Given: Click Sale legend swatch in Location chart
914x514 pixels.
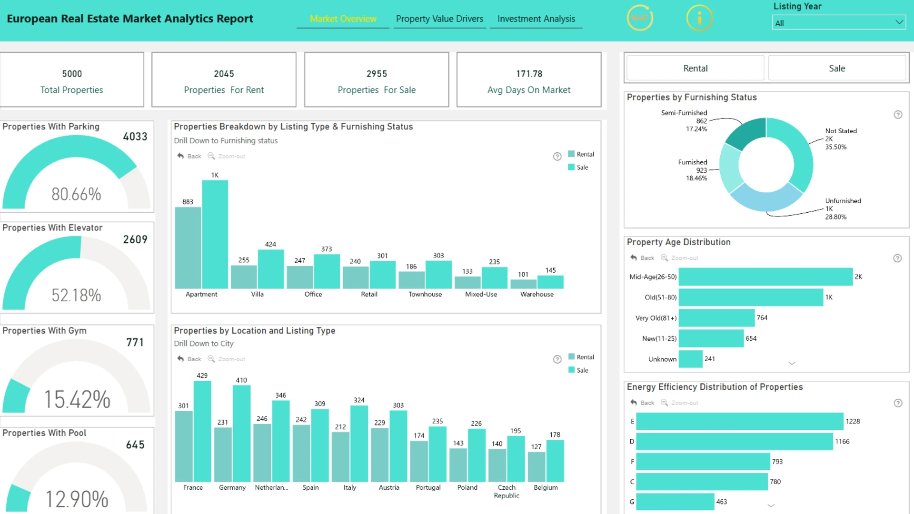Looking at the screenshot, I should [571, 370].
